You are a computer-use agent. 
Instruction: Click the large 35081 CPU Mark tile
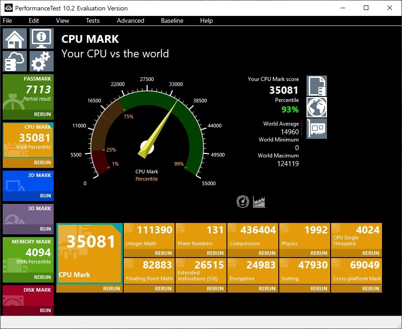90,253
